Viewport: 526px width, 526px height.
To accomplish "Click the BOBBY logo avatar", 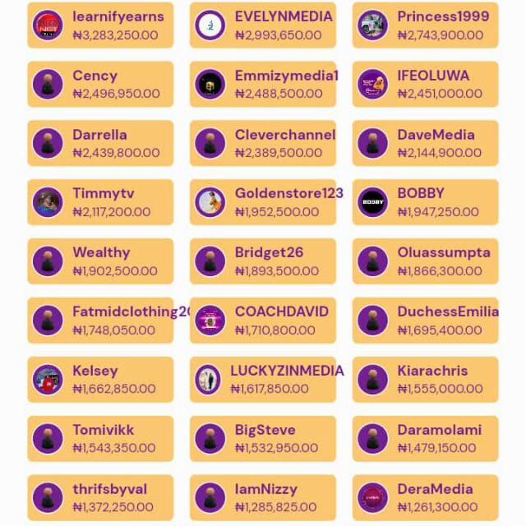I will coord(372,202).
